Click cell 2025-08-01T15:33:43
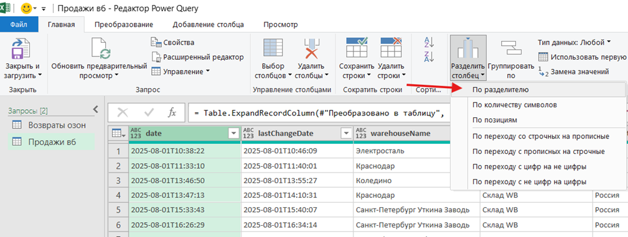The image size is (628, 237). [x=185, y=210]
